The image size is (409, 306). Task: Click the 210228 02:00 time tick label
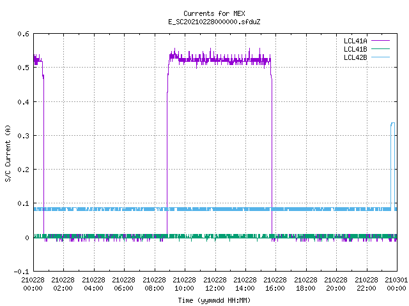tap(63, 284)
